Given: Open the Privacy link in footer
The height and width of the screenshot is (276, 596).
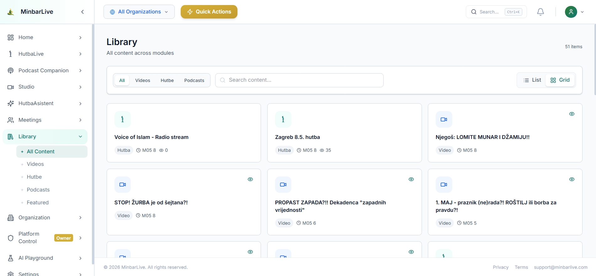Looking at the screenshot, I should 501,267.
